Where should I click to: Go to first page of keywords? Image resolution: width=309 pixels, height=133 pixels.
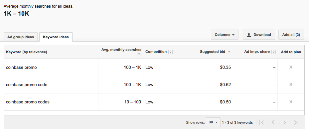pyautogui.click(x=262, y=122)
